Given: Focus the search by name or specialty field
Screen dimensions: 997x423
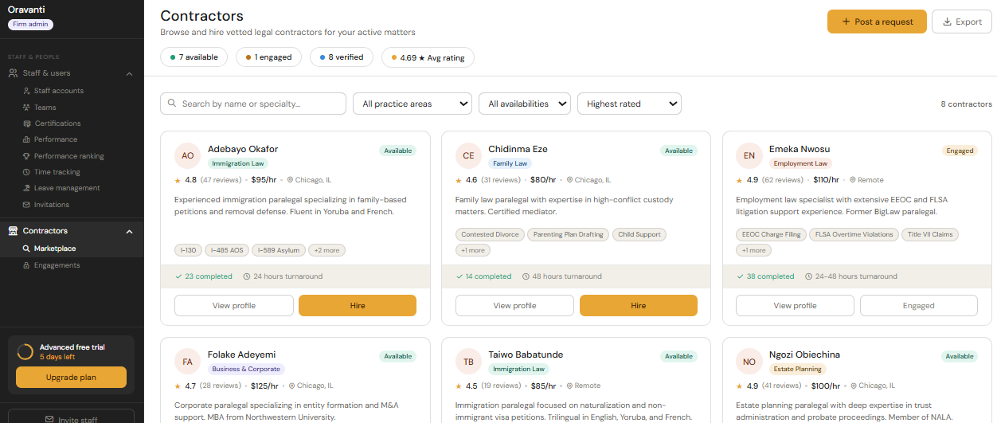Looking at the screenshot, I should (253, 104).
